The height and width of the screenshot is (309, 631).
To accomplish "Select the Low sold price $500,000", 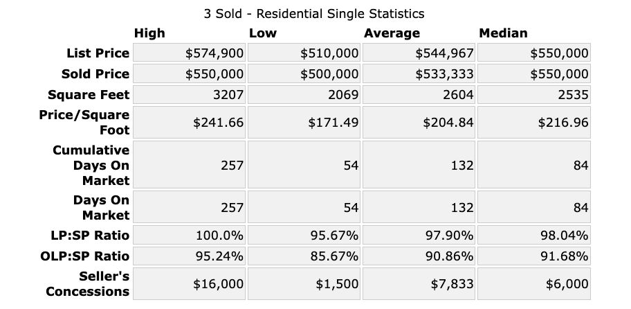I will point(329,74).
